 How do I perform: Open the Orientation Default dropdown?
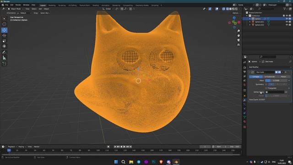tap(24, 13)
